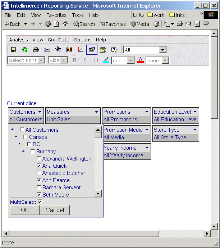
Task: Click the browser Mail icon with dropdown
Action: click(169, 24)
